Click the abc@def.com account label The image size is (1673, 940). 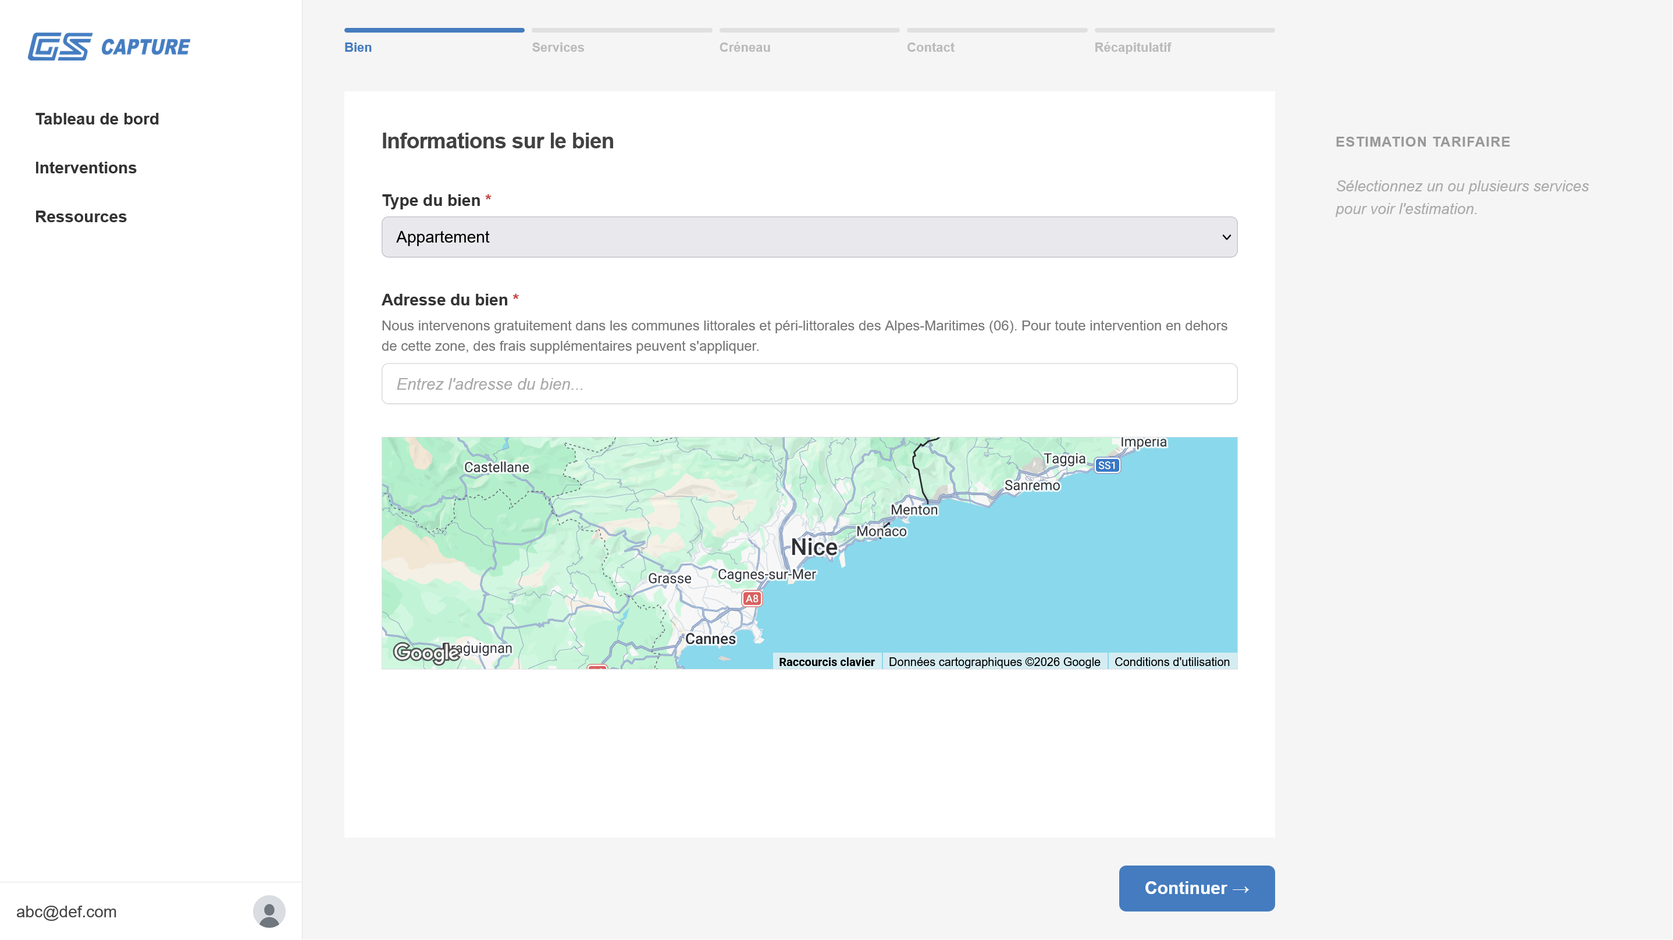tap(66, 911)
